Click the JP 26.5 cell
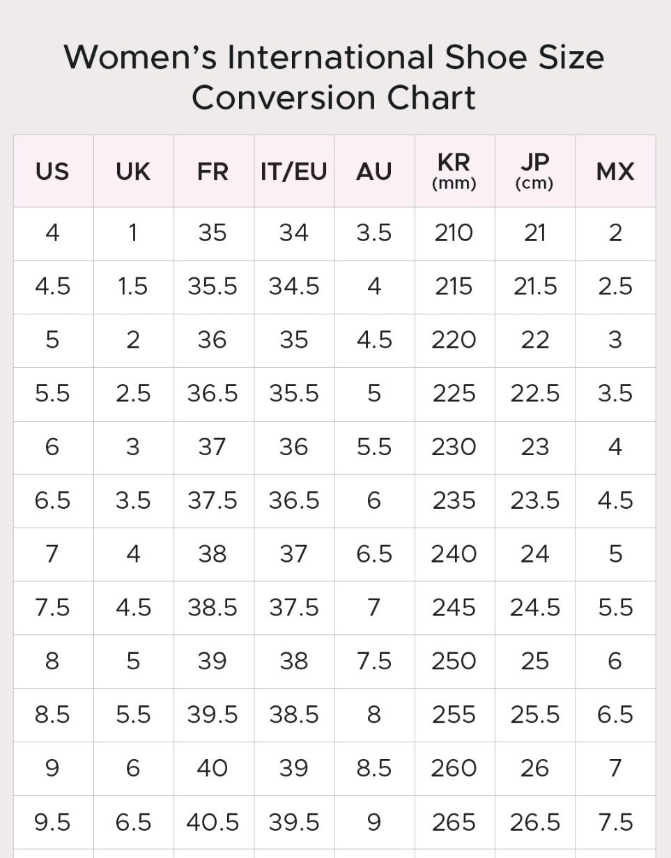 pyautogui.click(x=535, y=822)
